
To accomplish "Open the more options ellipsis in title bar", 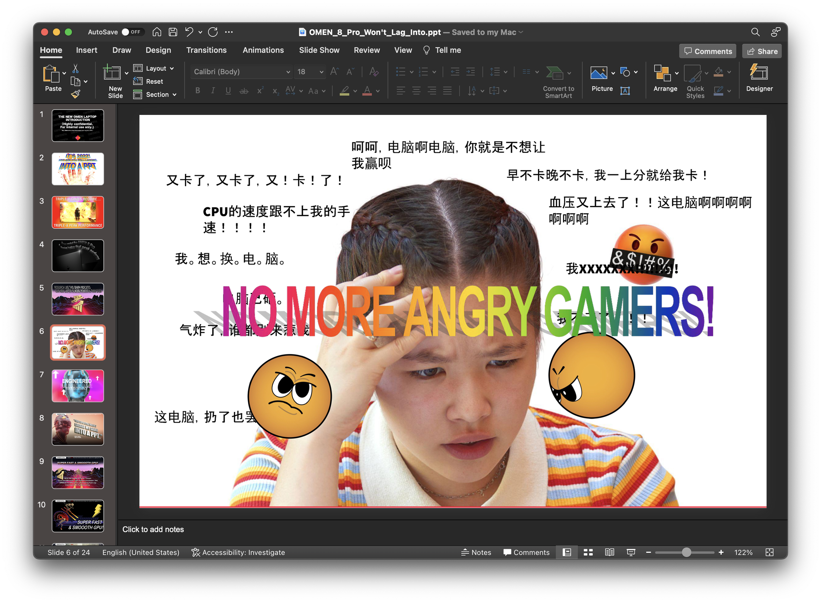I will pyautogui.click(x=229, y=32).
